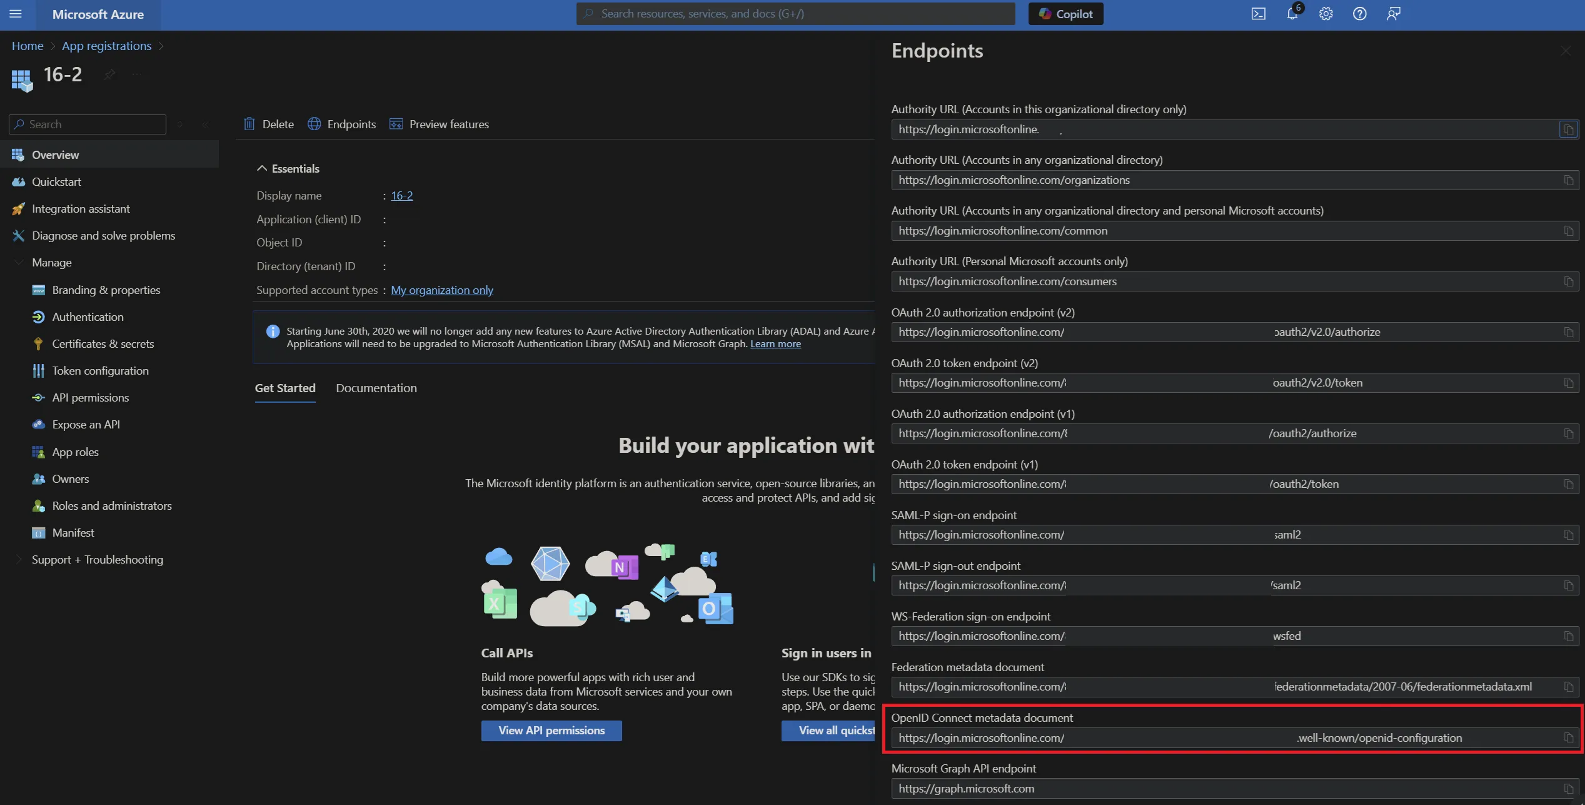Viewport: 1585px width, 805px height.
Task: Launch Cloud Shell from top bar
Action: point(1258,14)
